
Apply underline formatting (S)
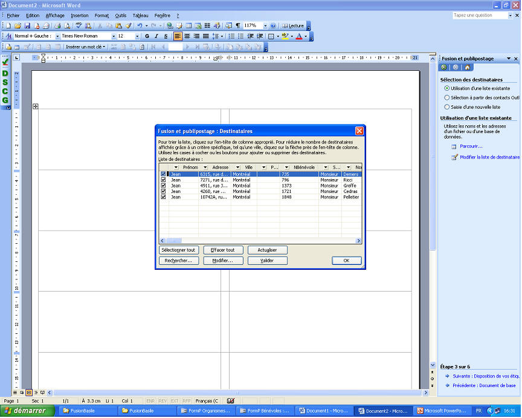click(166, 36)
